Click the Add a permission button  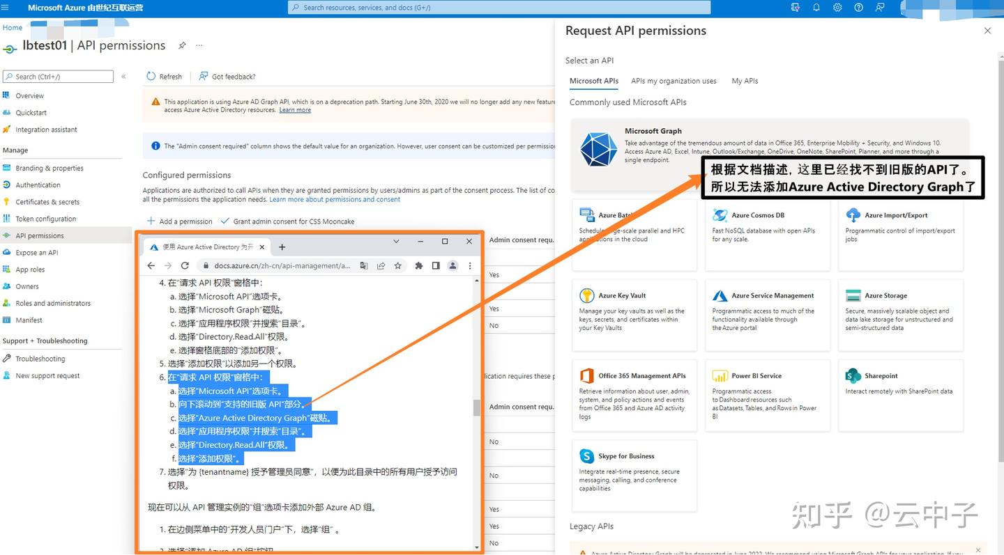tap(179, 221)
